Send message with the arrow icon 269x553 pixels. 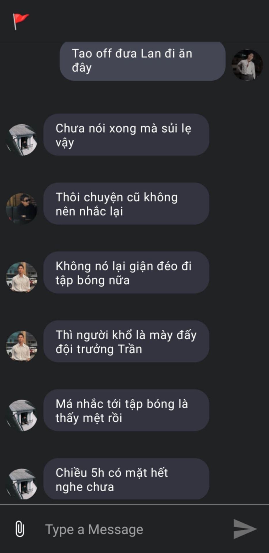click(x=245, y=529)
